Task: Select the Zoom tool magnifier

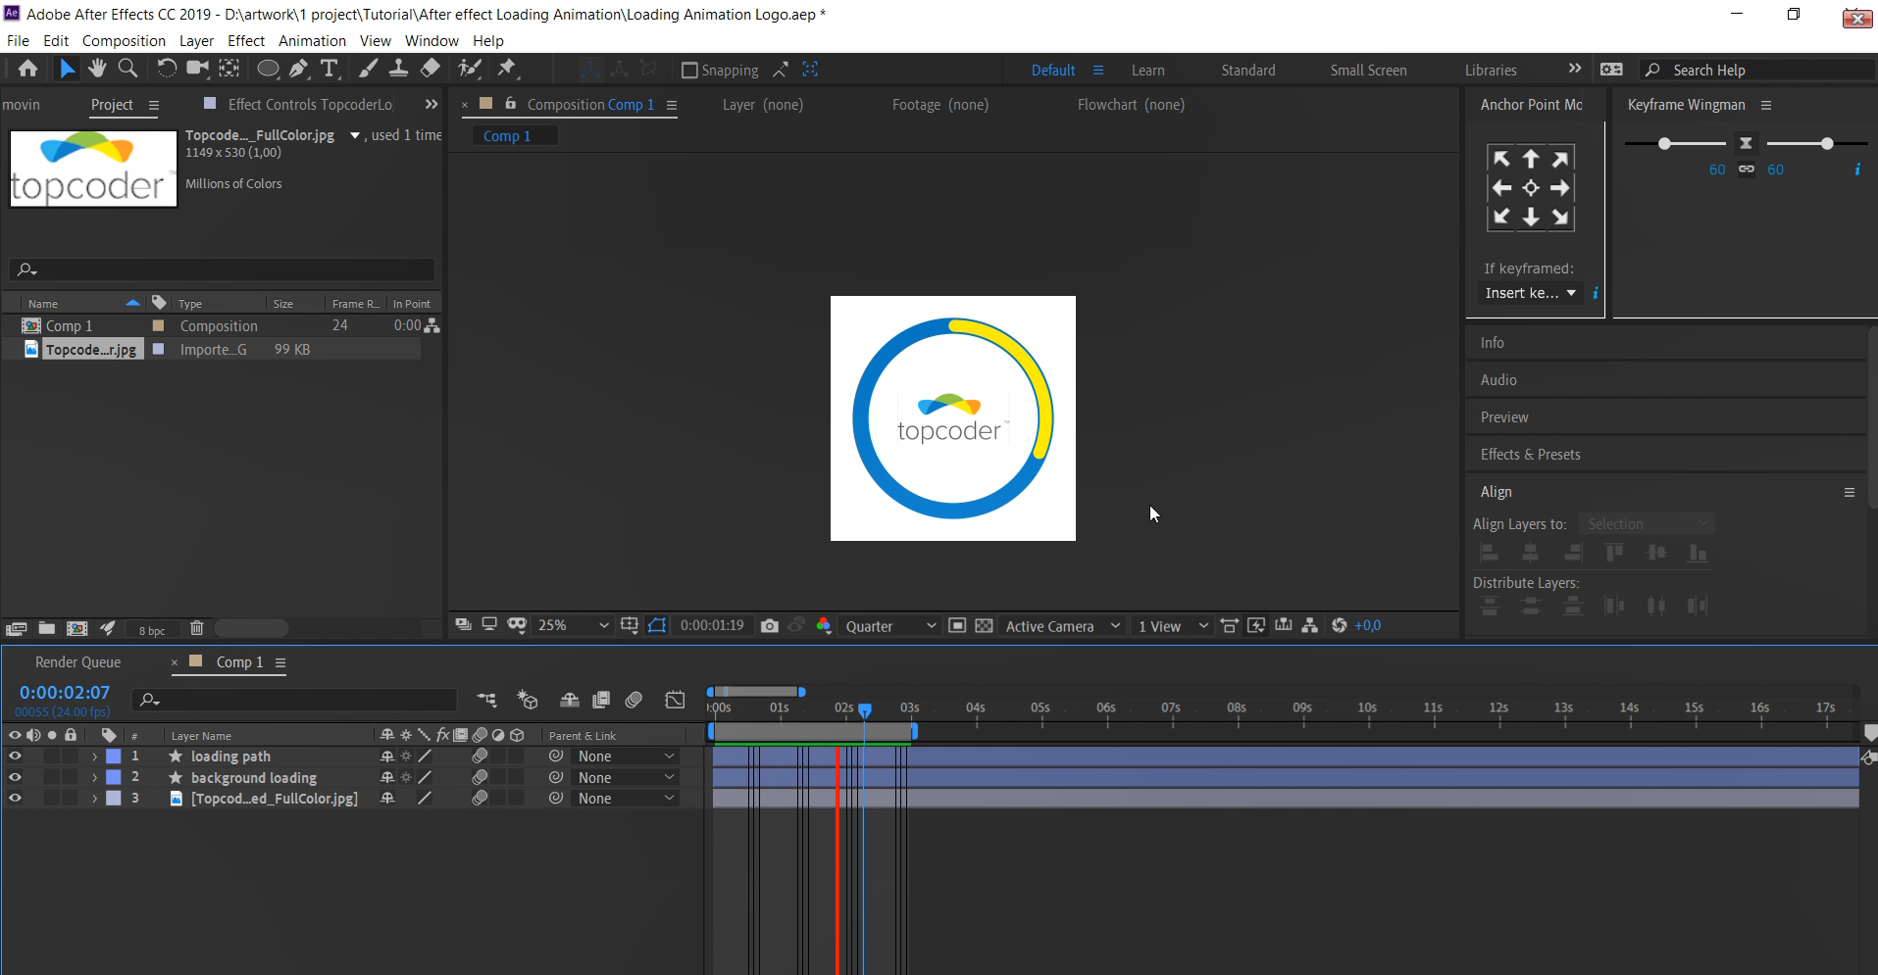Action: (127, 69)
